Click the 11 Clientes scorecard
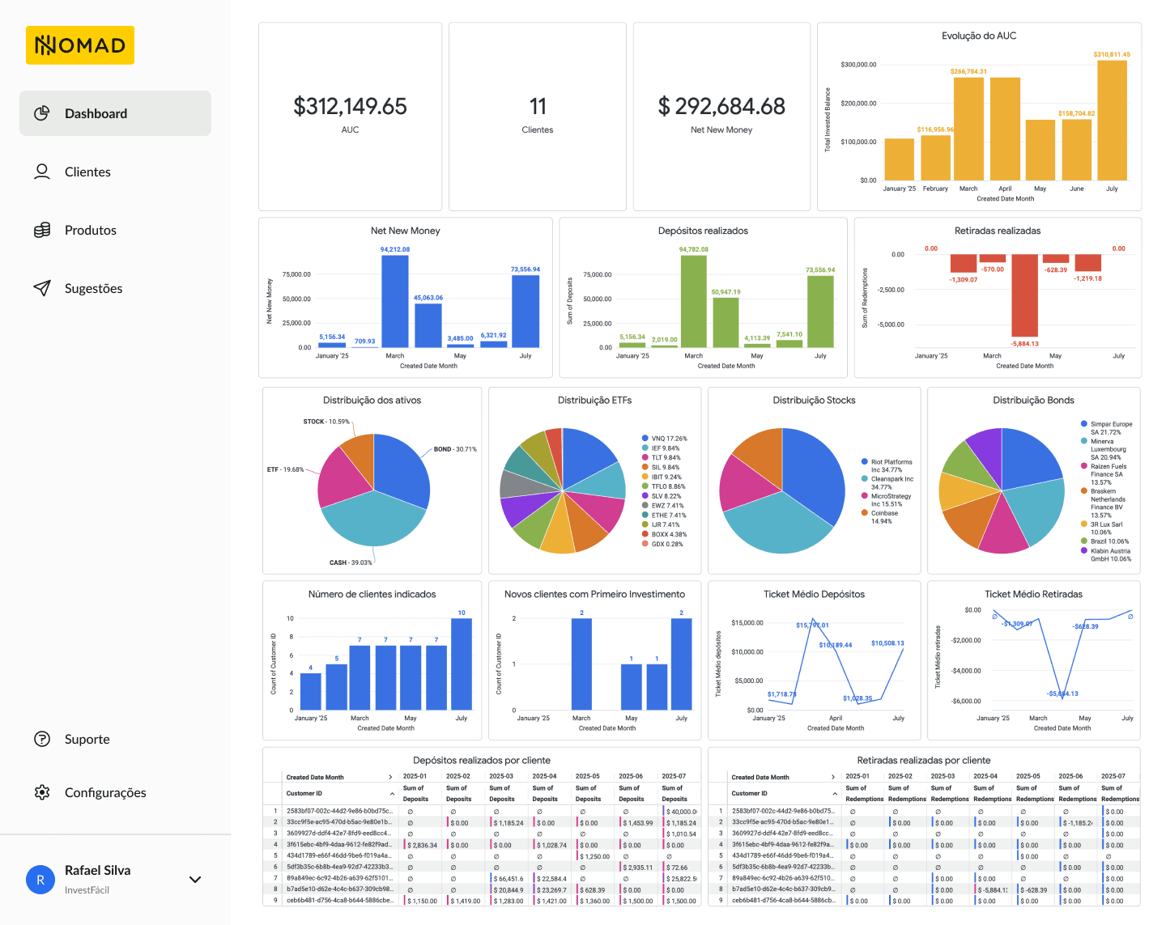 pos(538,117)
